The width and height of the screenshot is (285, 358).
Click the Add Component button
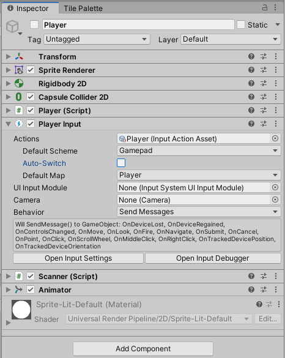[x=143, y=349]
